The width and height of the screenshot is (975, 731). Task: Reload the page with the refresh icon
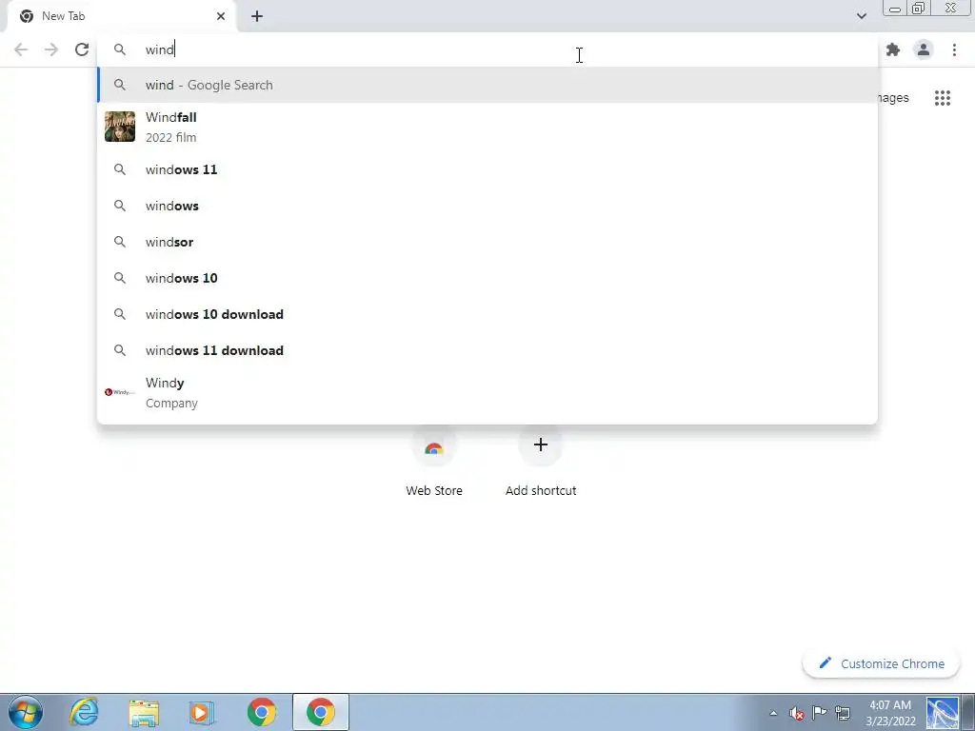point(82,49)
